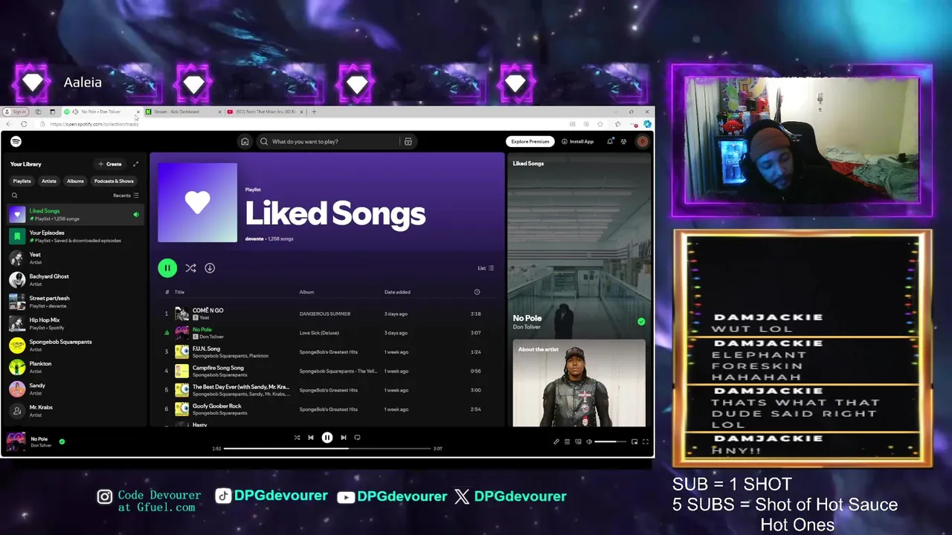Enable shuffle for Liked Songs playlist header
This screenshot has width=952, height=535.
pos(190,267)
